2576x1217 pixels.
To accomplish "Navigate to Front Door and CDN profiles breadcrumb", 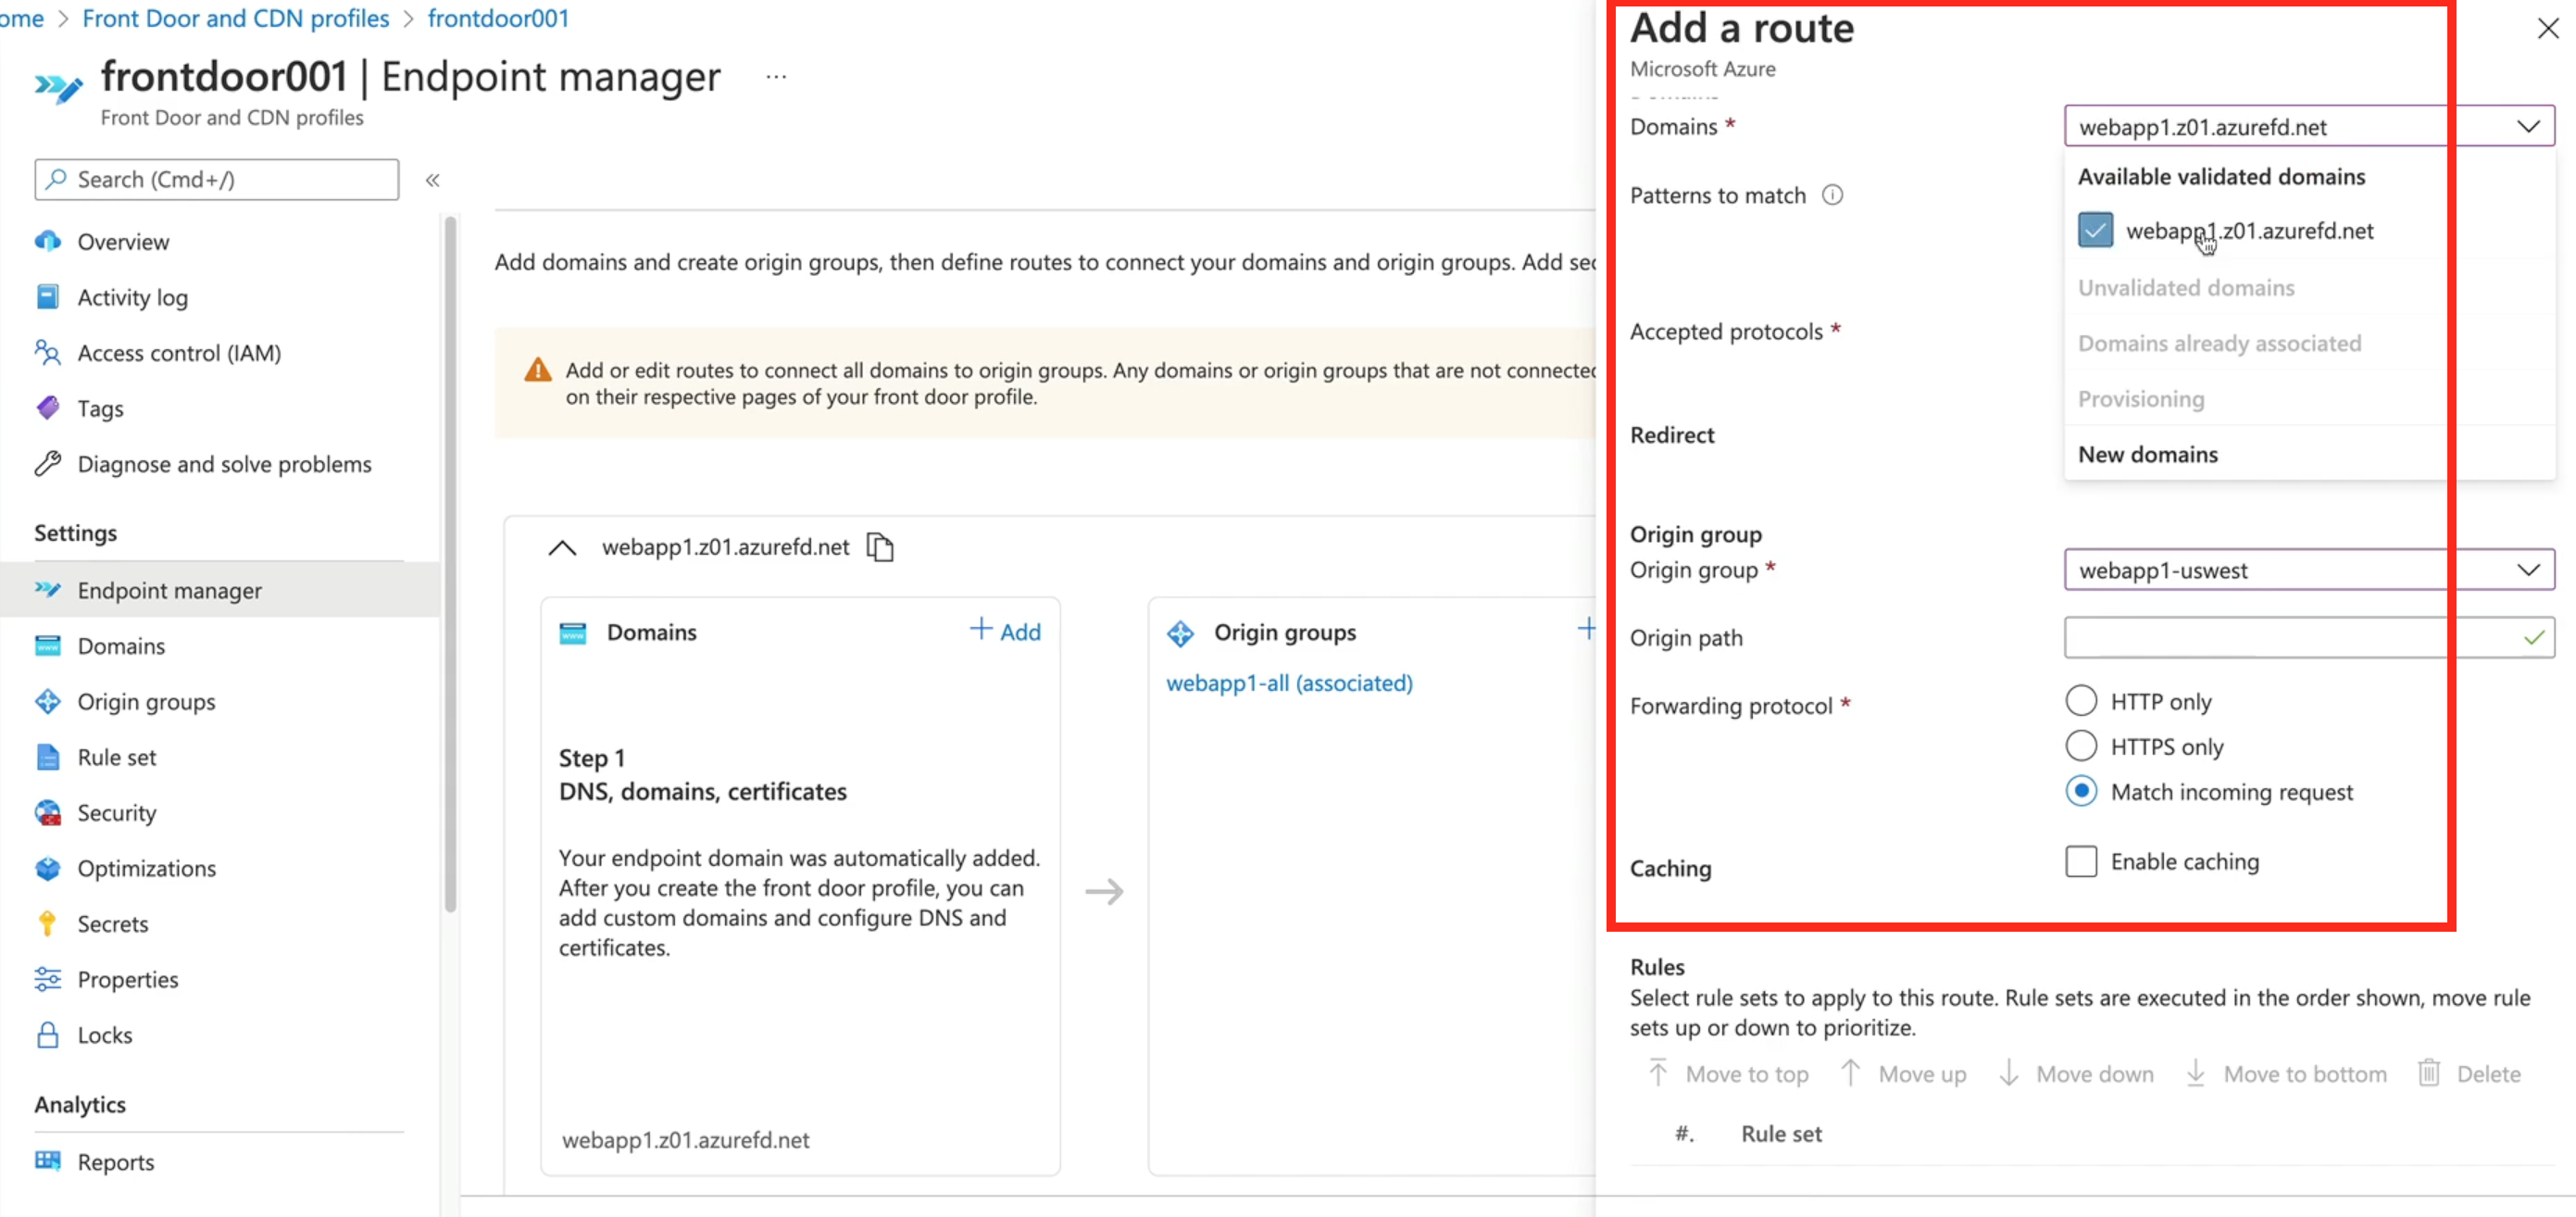I will tap(235, 18).
